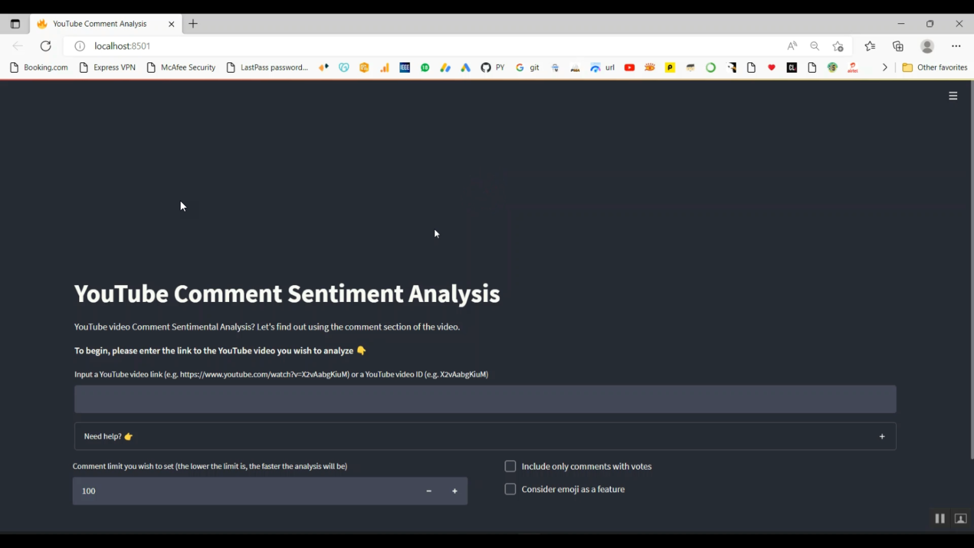Open the red heart bookmark icon

tap(771, 68)
